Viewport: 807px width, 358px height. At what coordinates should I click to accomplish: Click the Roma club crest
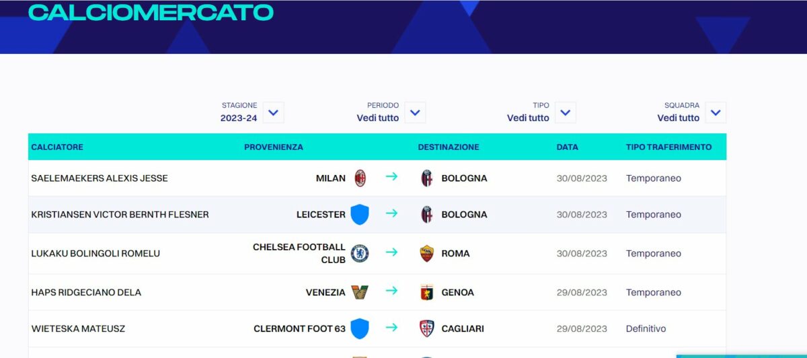click(427, 254)
